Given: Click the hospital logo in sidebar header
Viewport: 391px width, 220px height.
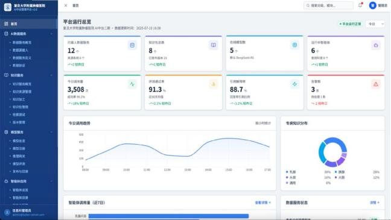Looking at the screenshot, I should point(7,7).
